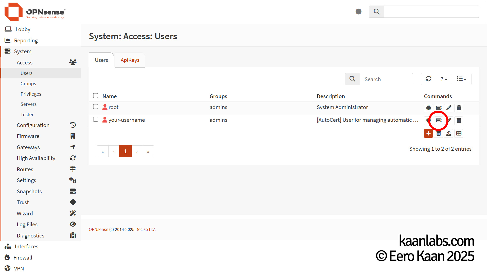
Task: Switch to the Users tab
Action: (x=101, y=60)
